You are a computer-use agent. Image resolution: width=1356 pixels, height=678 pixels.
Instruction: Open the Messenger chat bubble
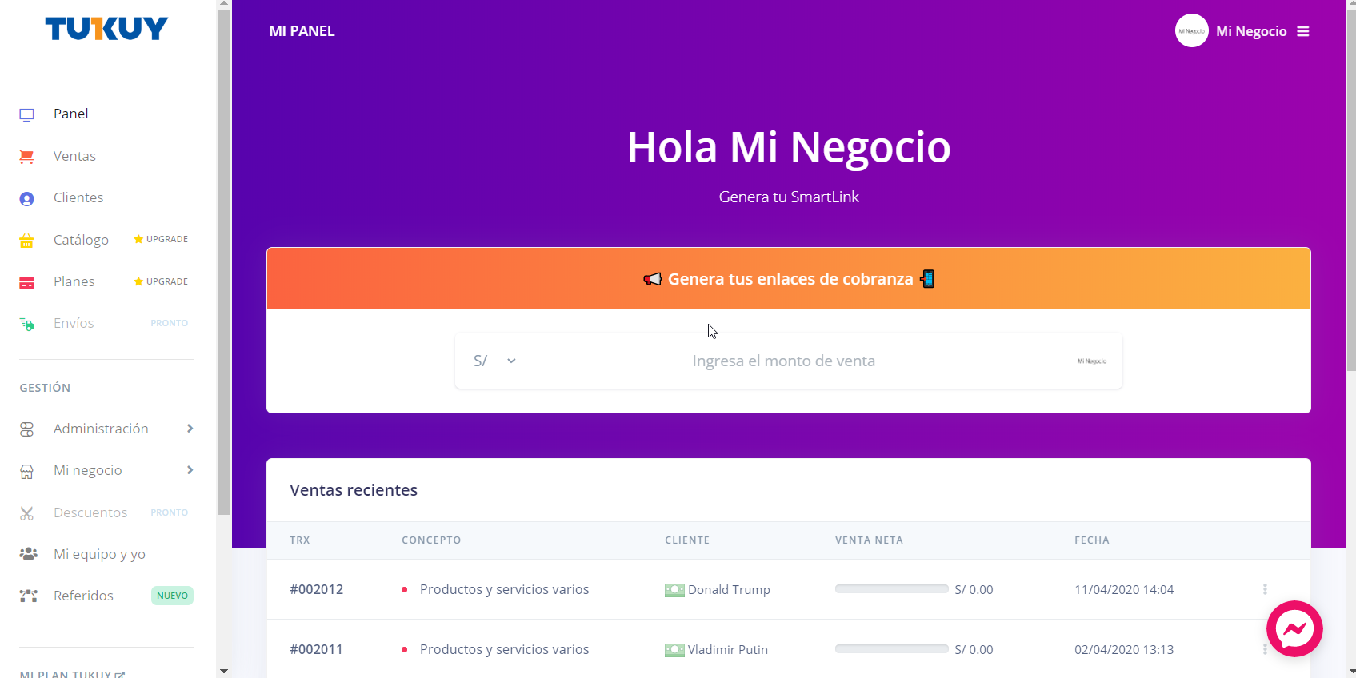pyautogui.click(x=1294, y=628)
